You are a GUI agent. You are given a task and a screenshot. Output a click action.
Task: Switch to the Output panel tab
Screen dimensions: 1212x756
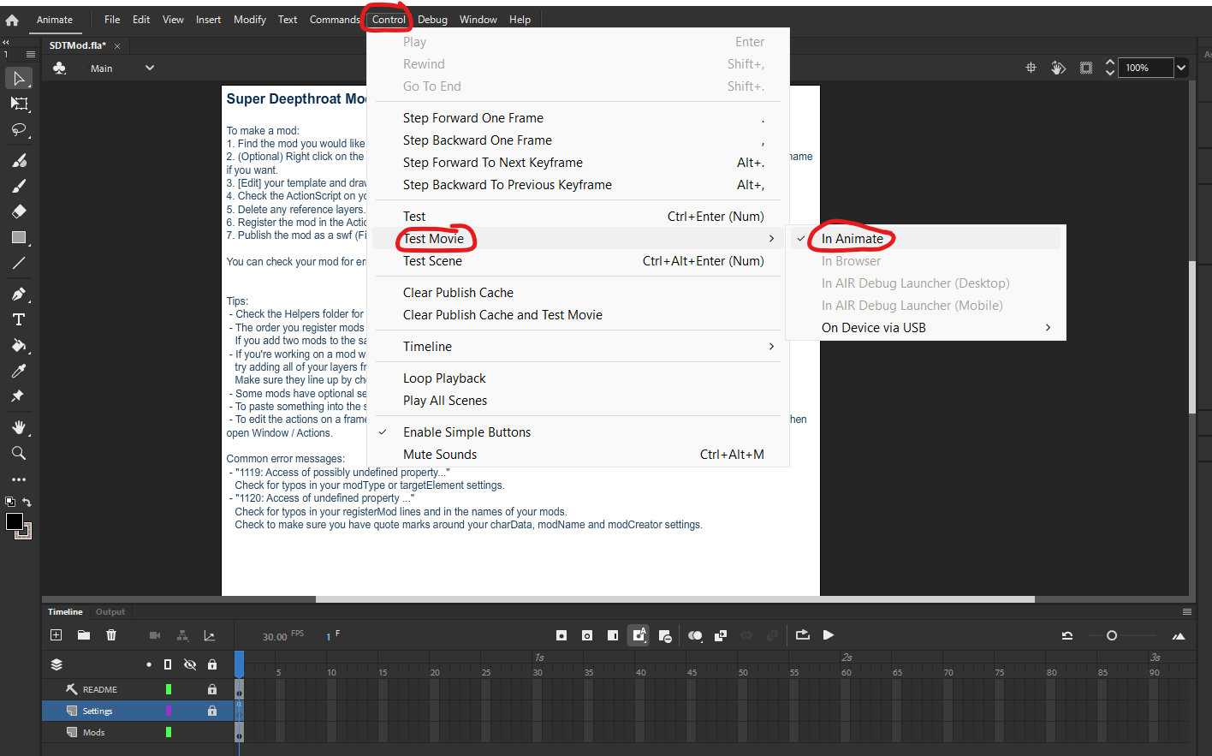(x=110, y=612)
